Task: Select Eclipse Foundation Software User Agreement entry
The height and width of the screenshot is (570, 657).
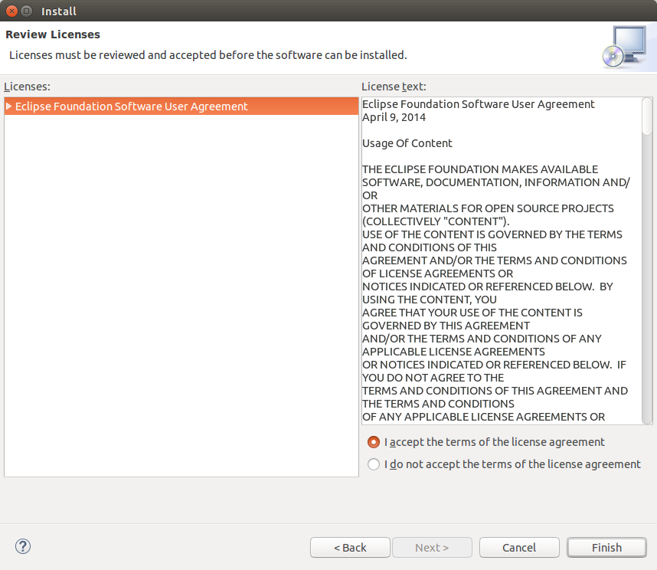Action: [181, 106]
